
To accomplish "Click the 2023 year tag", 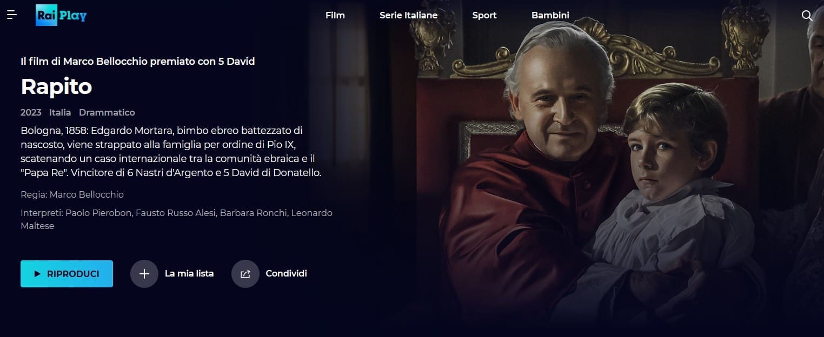I will tap(31, 112).
